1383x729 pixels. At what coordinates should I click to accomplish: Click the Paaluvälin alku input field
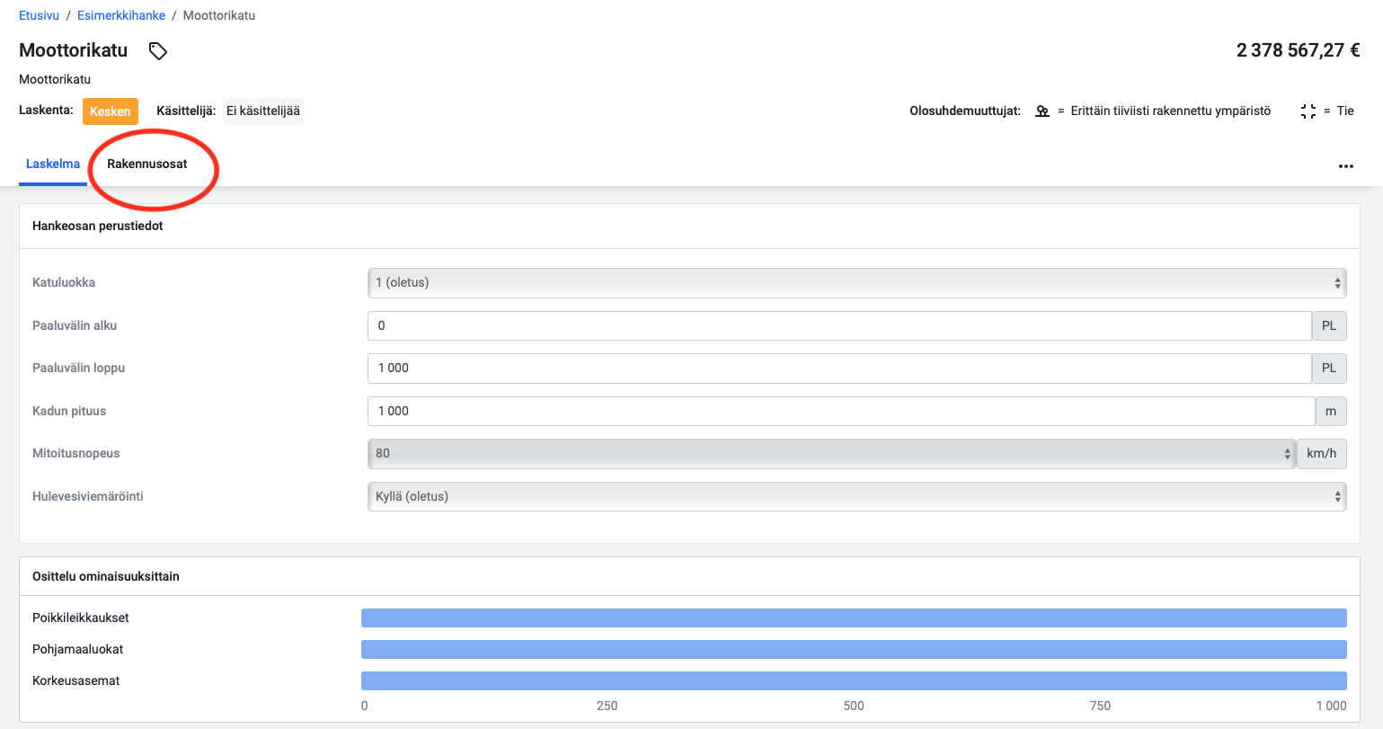click(839, 325)
